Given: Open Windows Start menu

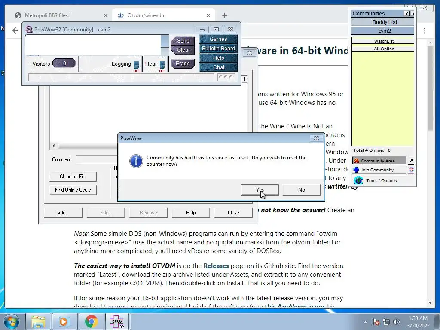Looking at the screenshot, I should click(11, 321).
